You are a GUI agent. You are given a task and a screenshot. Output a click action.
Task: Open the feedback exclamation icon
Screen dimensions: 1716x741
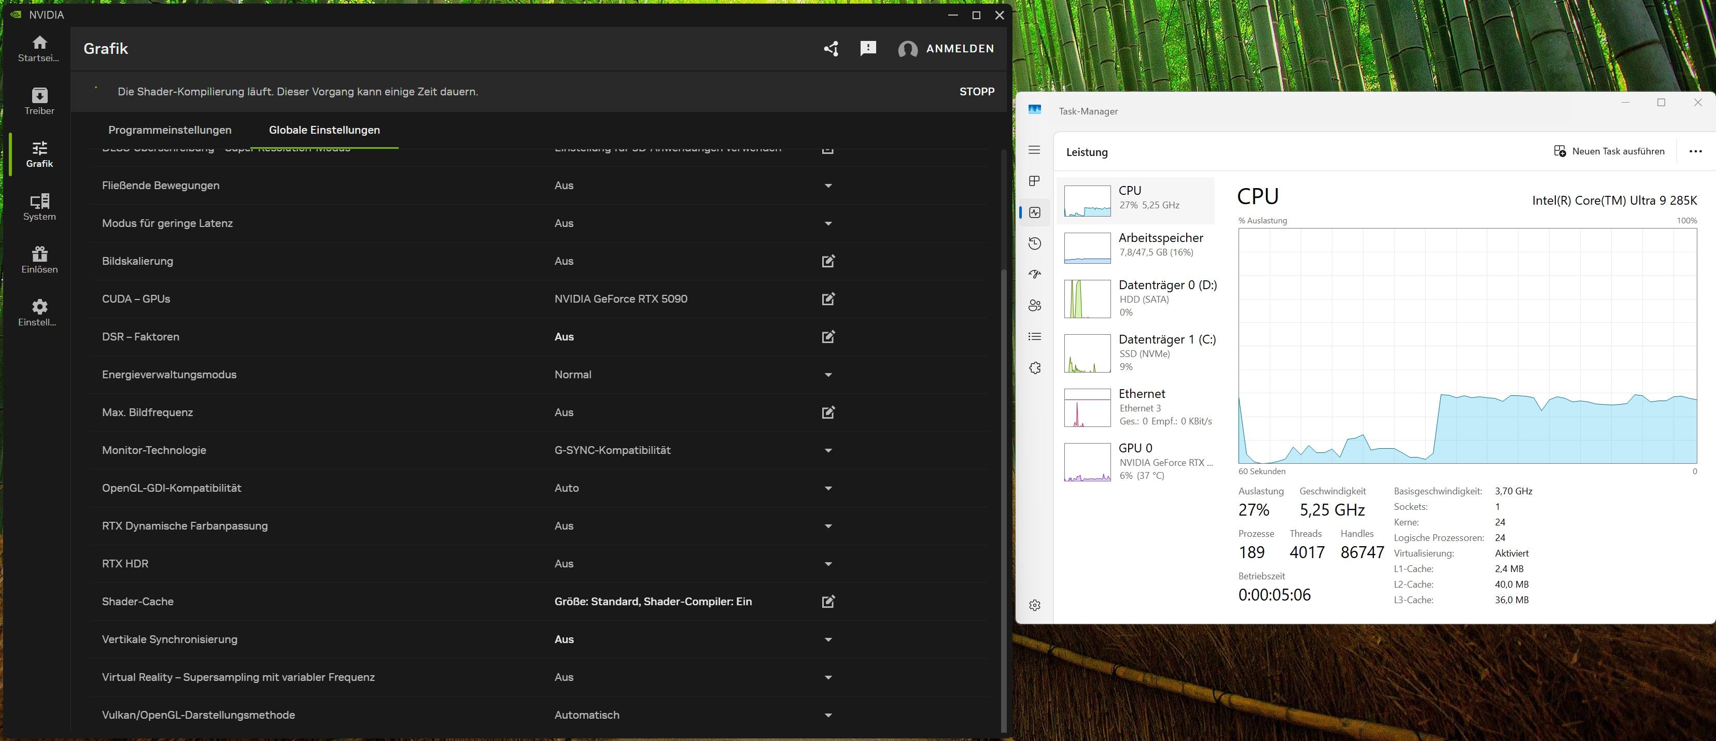(868, 49)
